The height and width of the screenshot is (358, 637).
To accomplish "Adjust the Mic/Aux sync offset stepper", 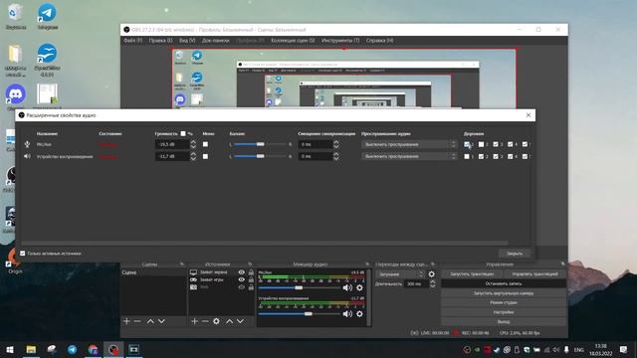I will click(336, 144).
